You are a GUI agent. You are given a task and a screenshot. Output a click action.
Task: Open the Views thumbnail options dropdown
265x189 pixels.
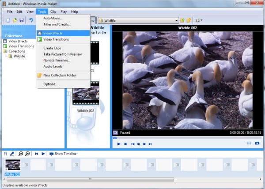coord(199,20)
